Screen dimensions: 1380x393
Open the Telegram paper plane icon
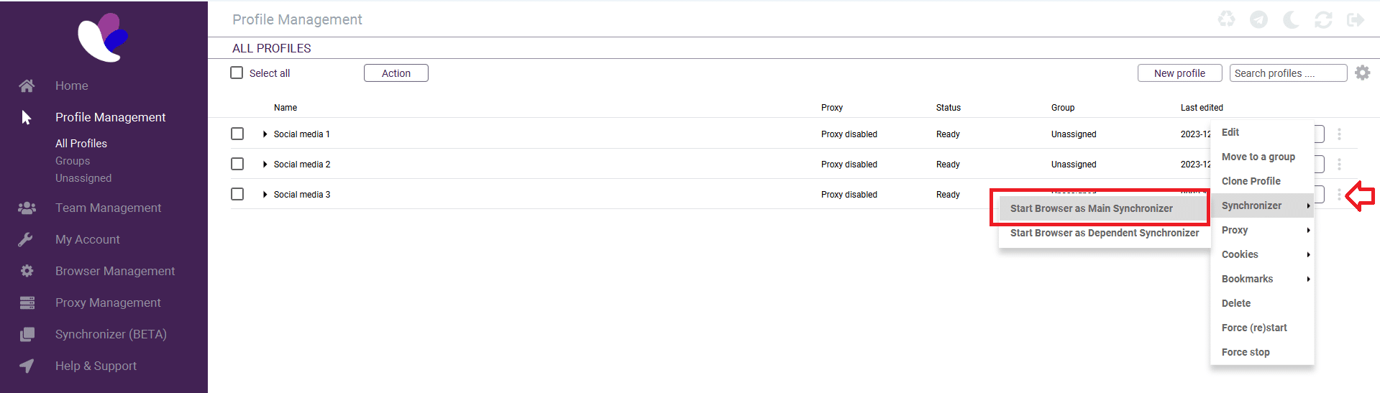[1258, 19]
